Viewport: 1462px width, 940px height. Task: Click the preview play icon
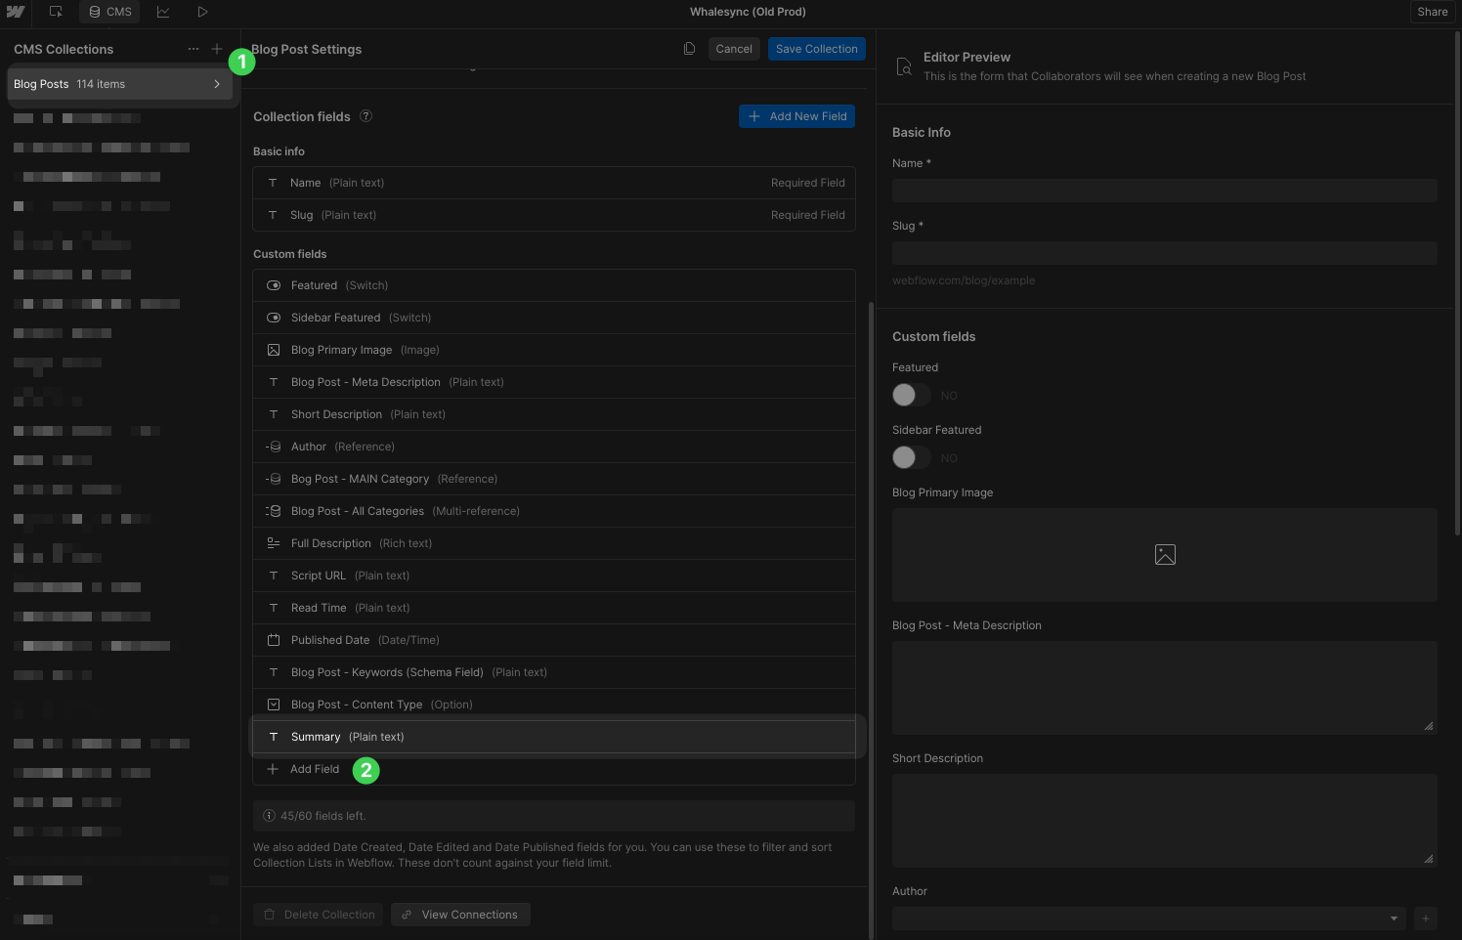pos(202,12)
